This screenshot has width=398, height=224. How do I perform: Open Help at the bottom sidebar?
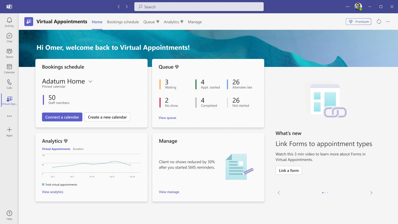pyautogui.click(x=9, y=215)
